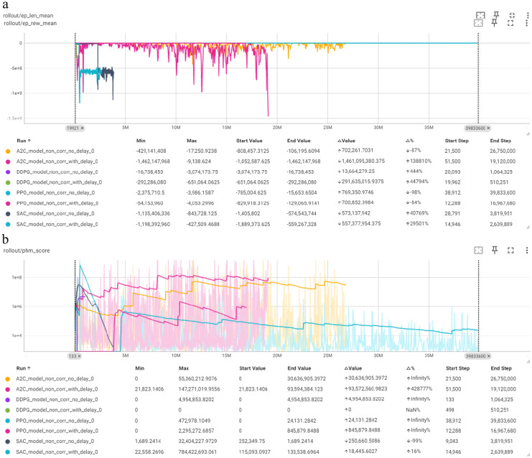Sort phm_score table by Max column

[184, 368]
